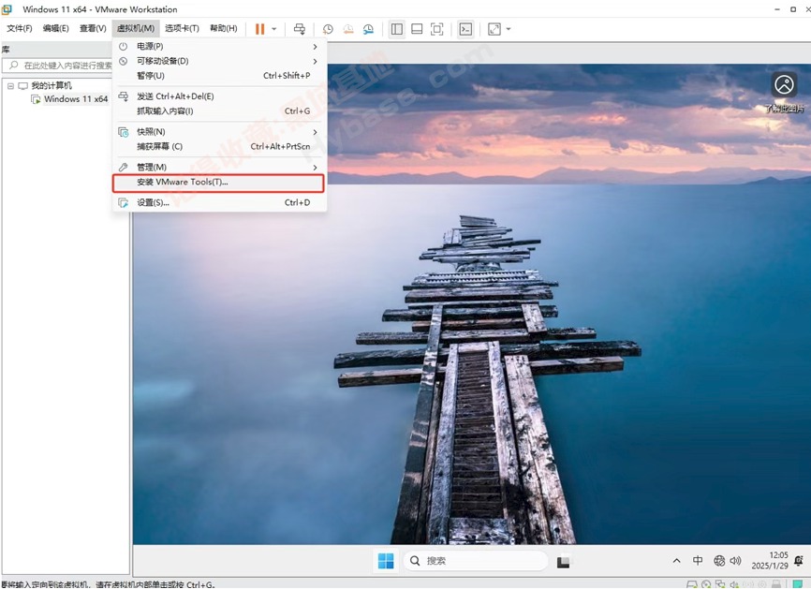The width and height of the screenshot is (811, 589).
Task: Collapse the 我的计算机 tree node
Action: pyautogui.click(x=10, y=86)
